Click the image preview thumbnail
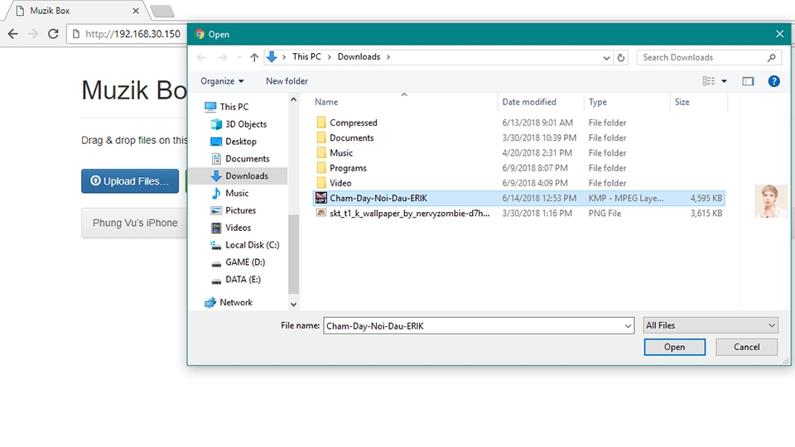The height and width of the screenshot is (447, 795). coord(770,201)
